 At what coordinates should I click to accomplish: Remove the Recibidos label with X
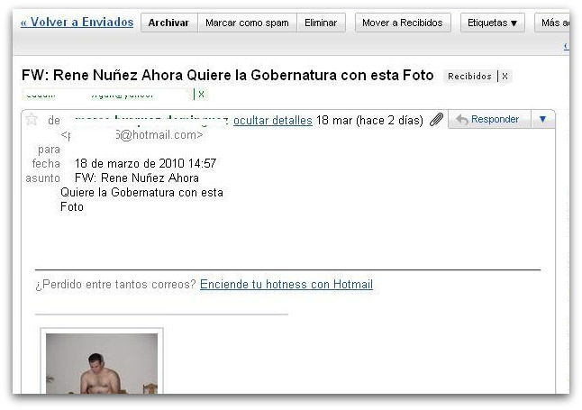(505, 76)
